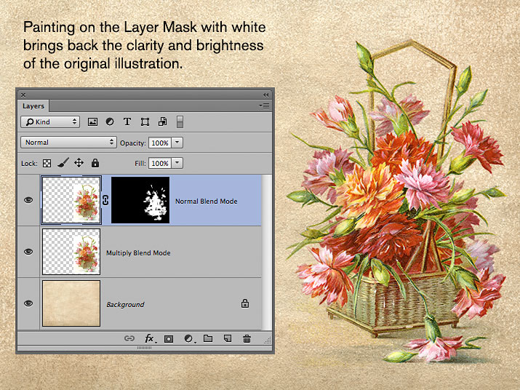Image resolution: width=520 pixels, height=390 pixels.
Task: Click the delete layer trash icon
Action: (x=247, y=338)
